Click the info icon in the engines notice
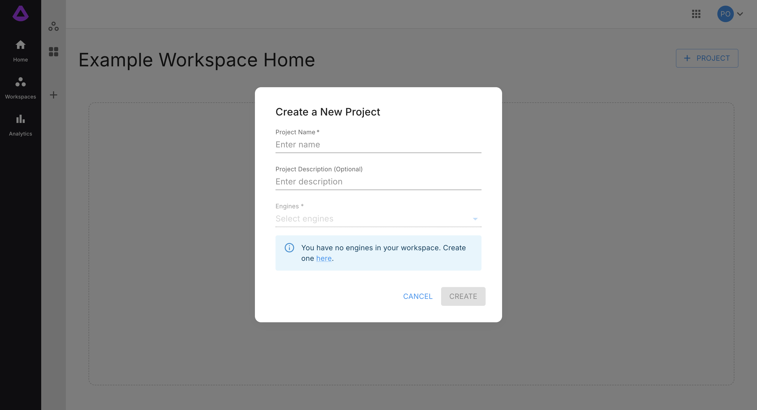Screen dimensions: 757x410 (289, 248)
